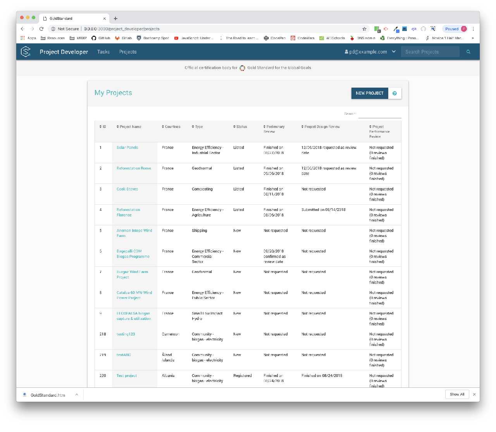Image resolution: width=496 pixels, height=432 pixels.
Task: Click the 'Cameroon' country cell
Action: click(170, 334)
